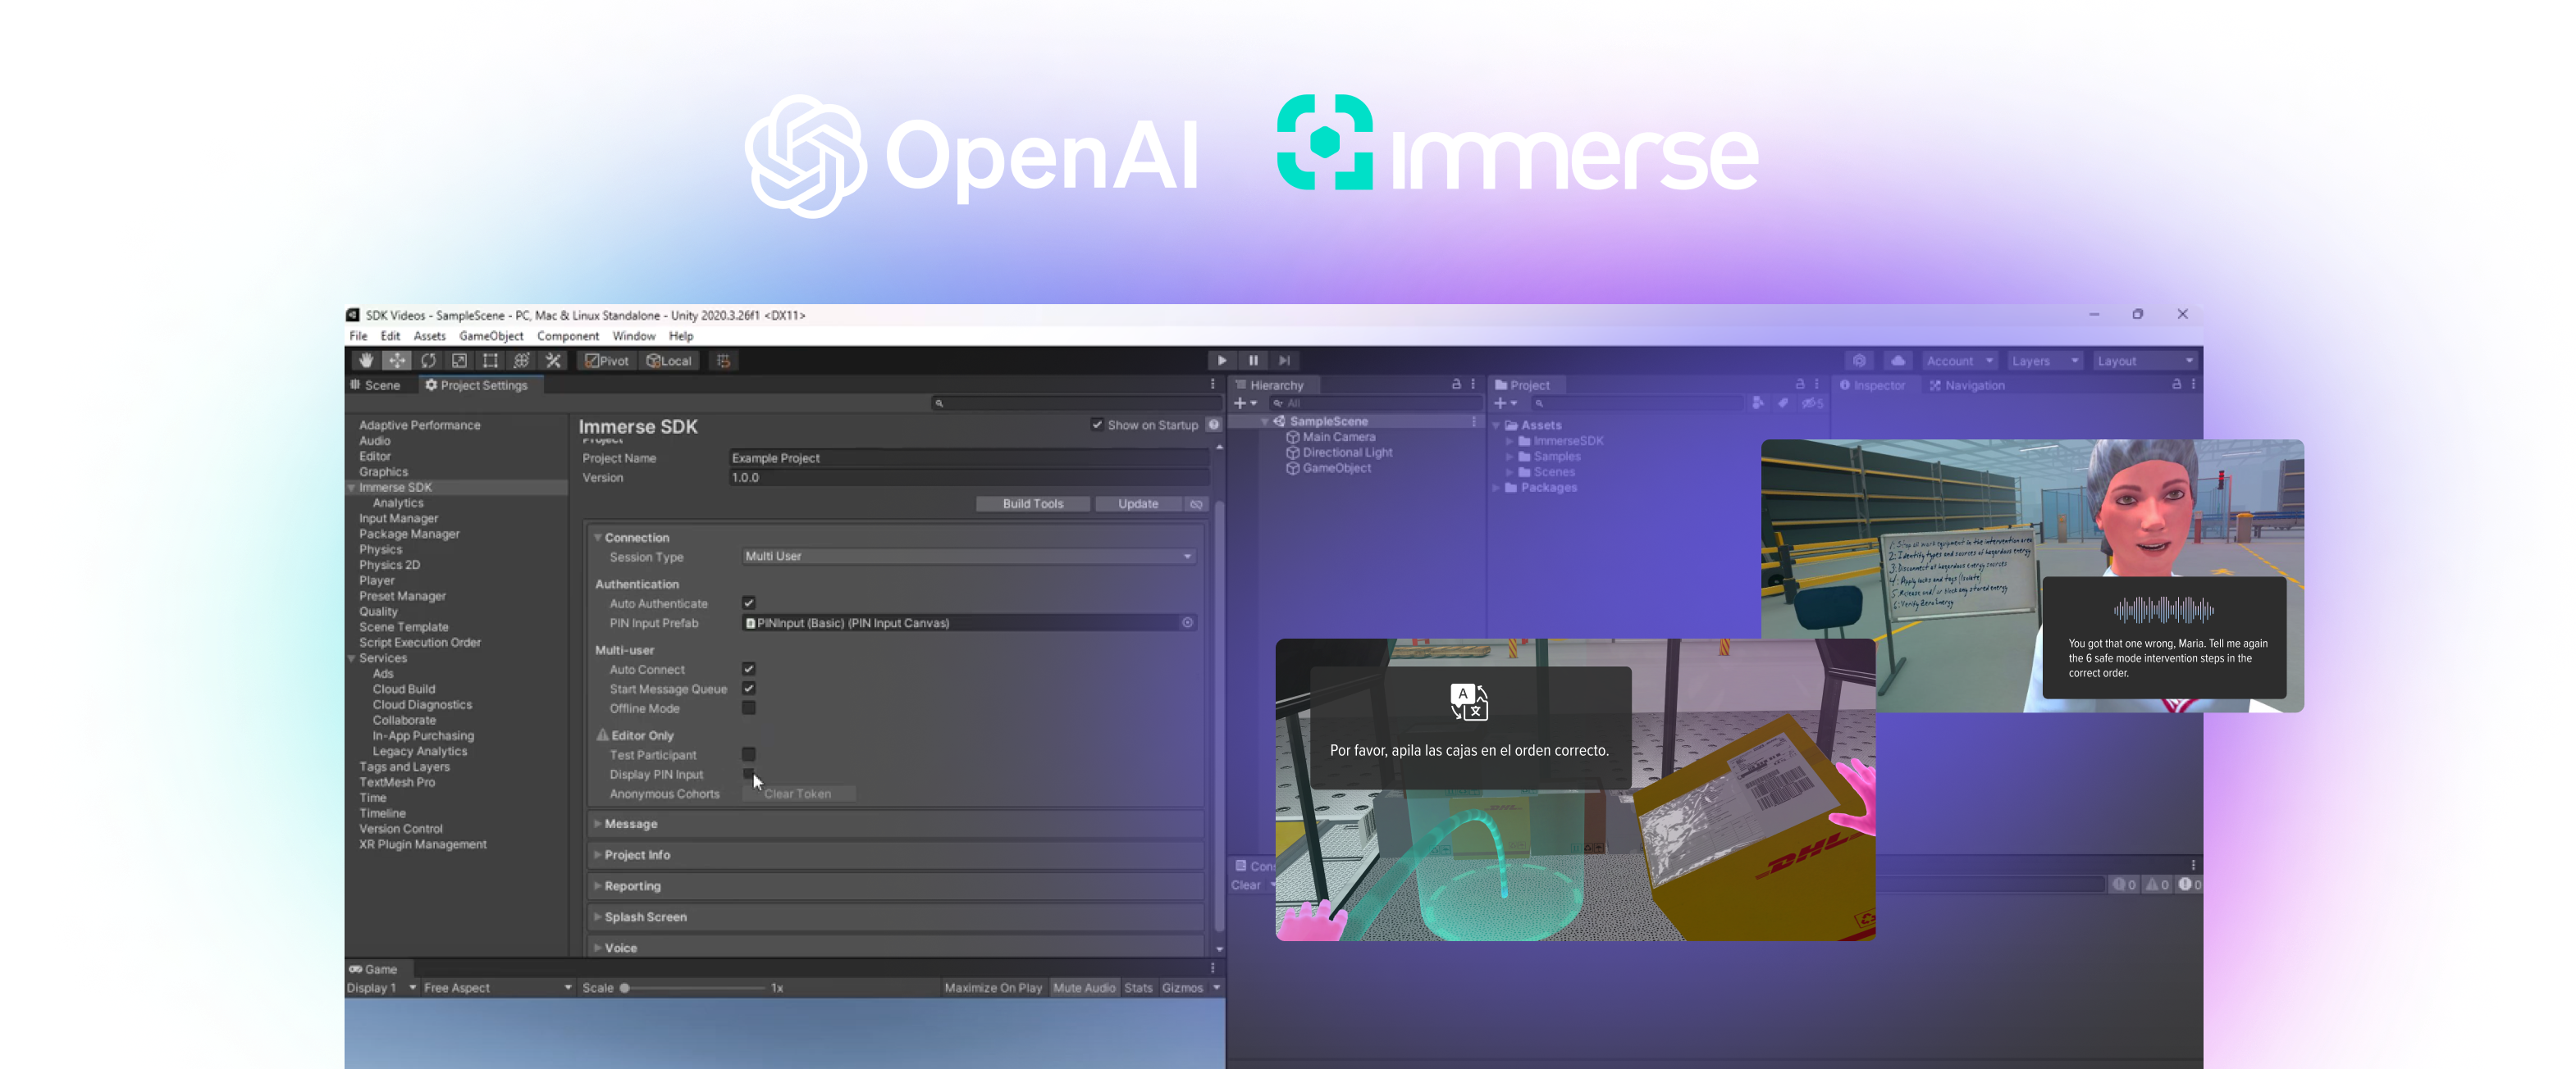Lock the Hierarchy panel
This screenshot has height=1069, width=2576.
(x=1456, y=384)
